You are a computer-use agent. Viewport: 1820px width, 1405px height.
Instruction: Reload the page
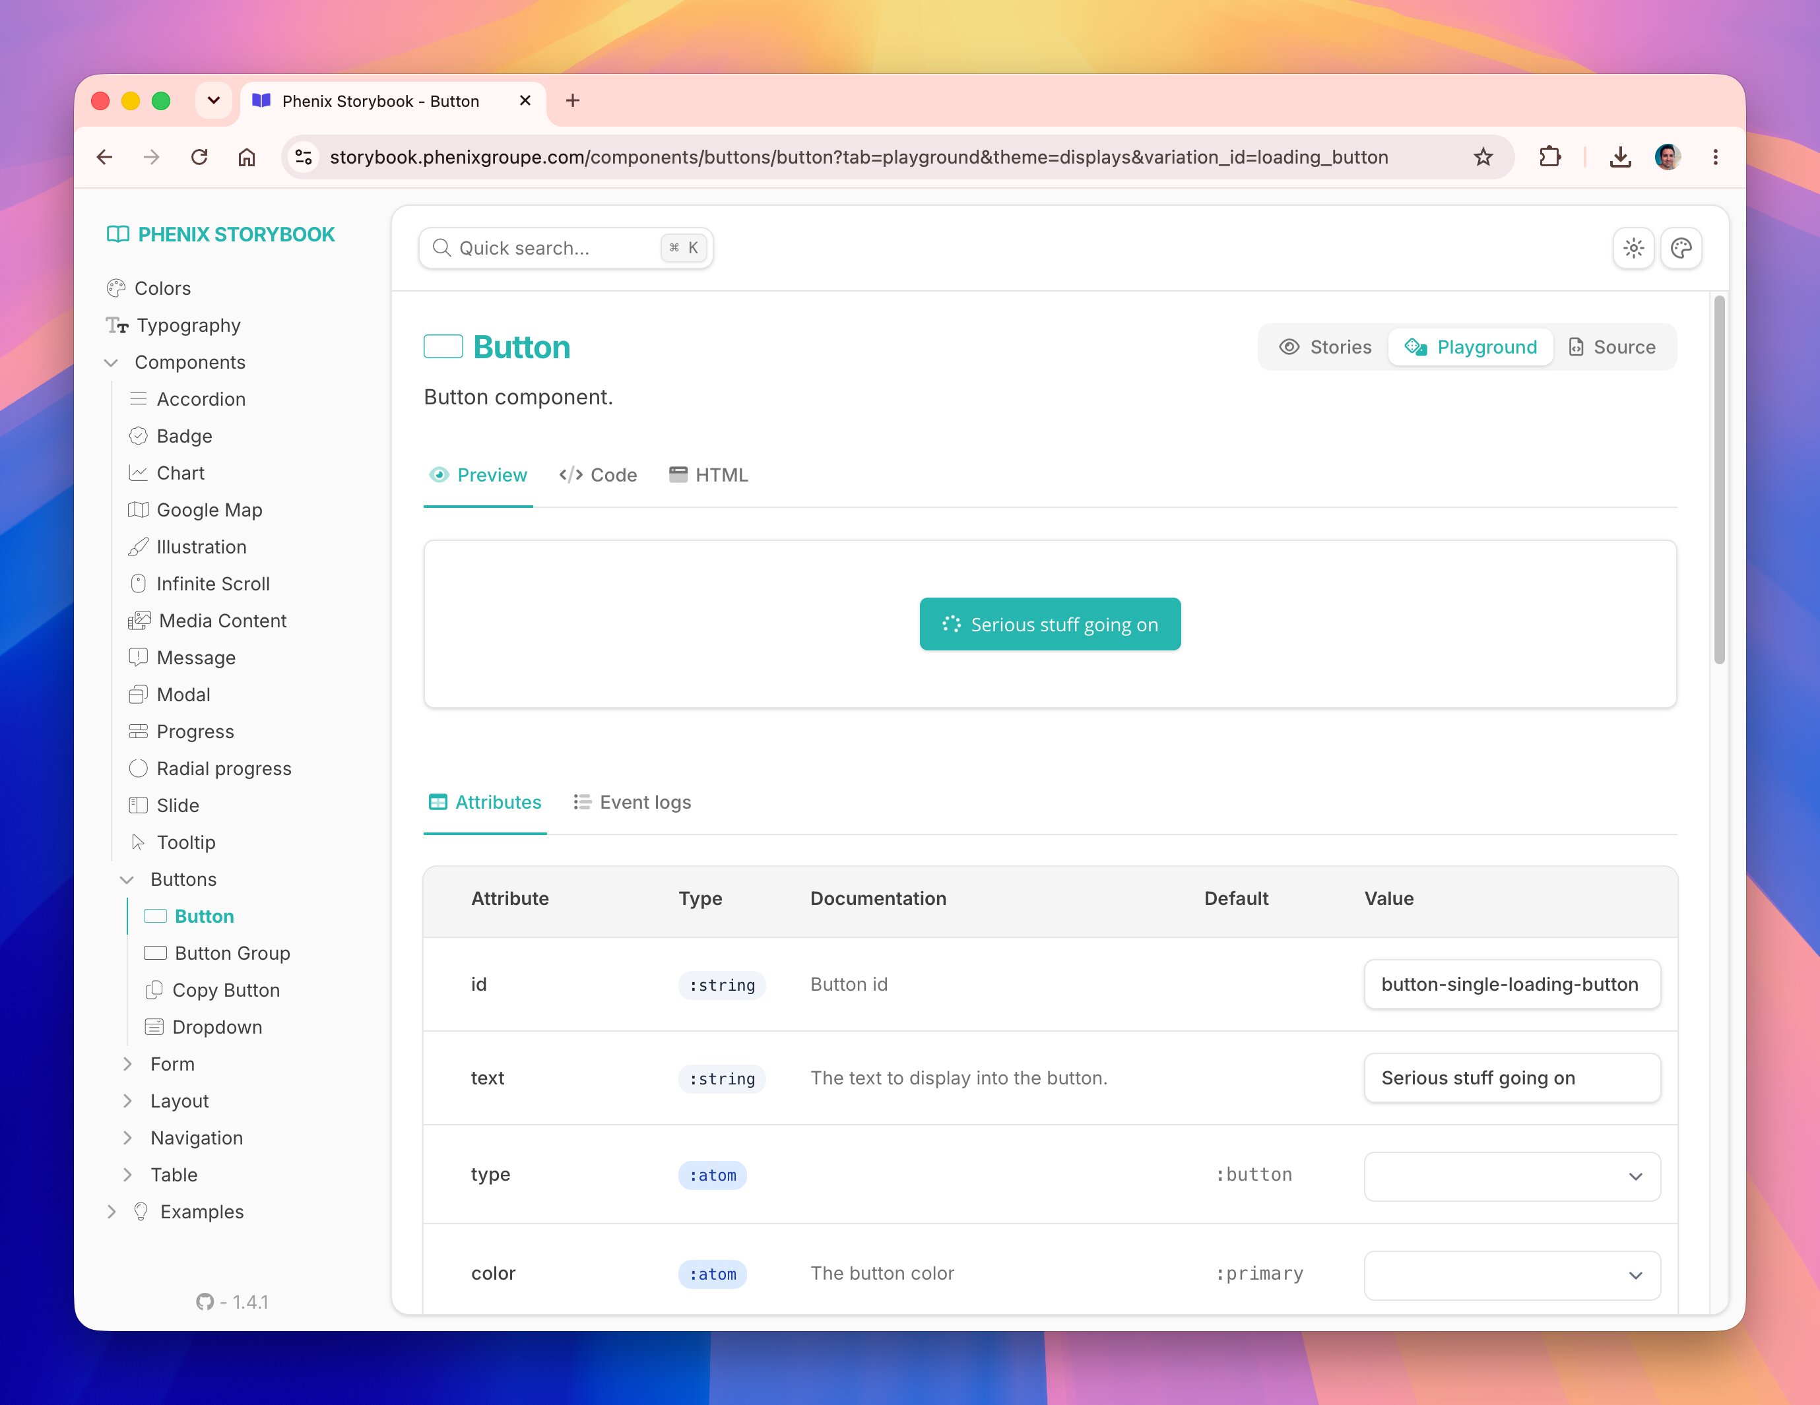pos(199,156)
